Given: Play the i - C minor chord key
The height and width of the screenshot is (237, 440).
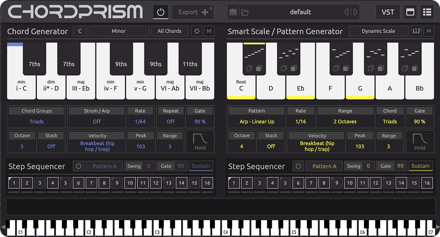Looking at the screenshot, I should [x=21, y=87].
